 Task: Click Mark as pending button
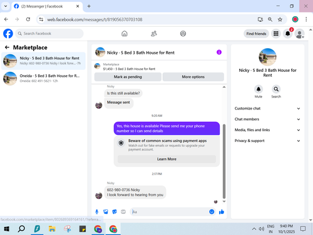point(128,77)
